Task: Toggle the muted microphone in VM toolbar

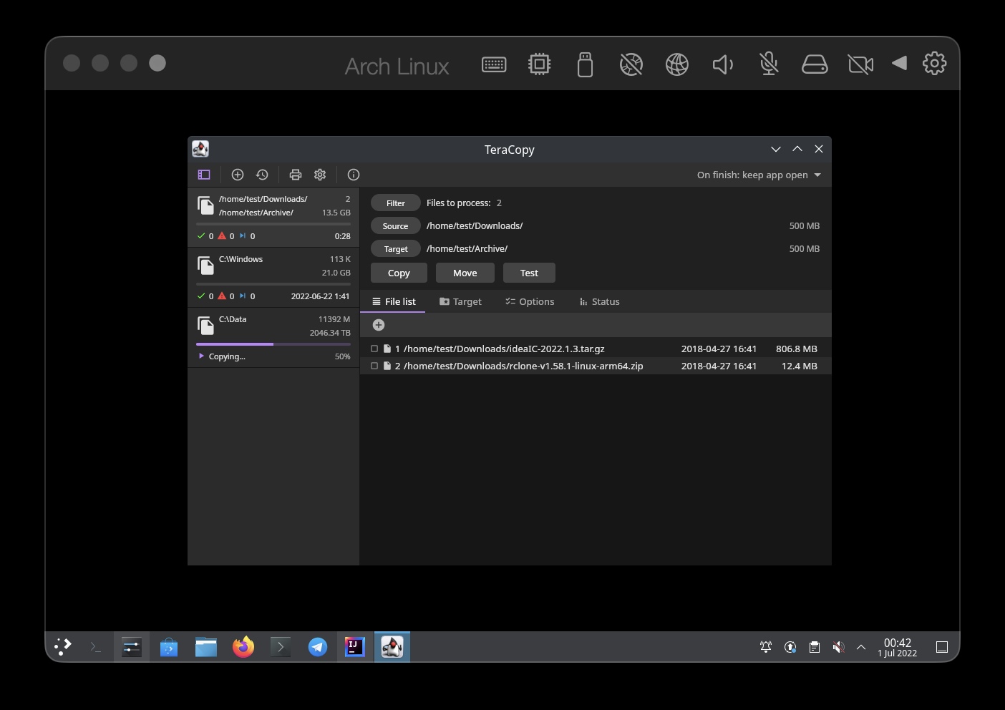Action: [769, 64]
